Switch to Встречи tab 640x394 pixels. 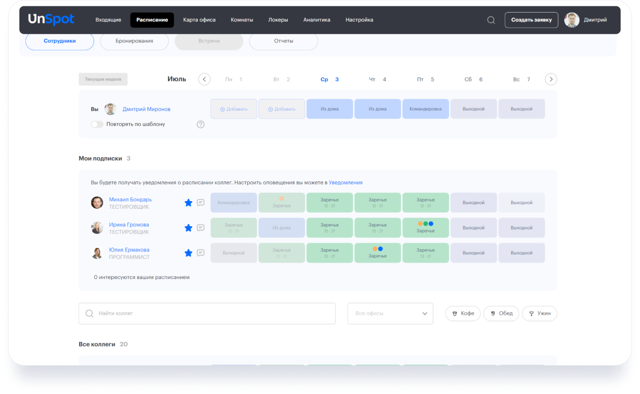209,41
